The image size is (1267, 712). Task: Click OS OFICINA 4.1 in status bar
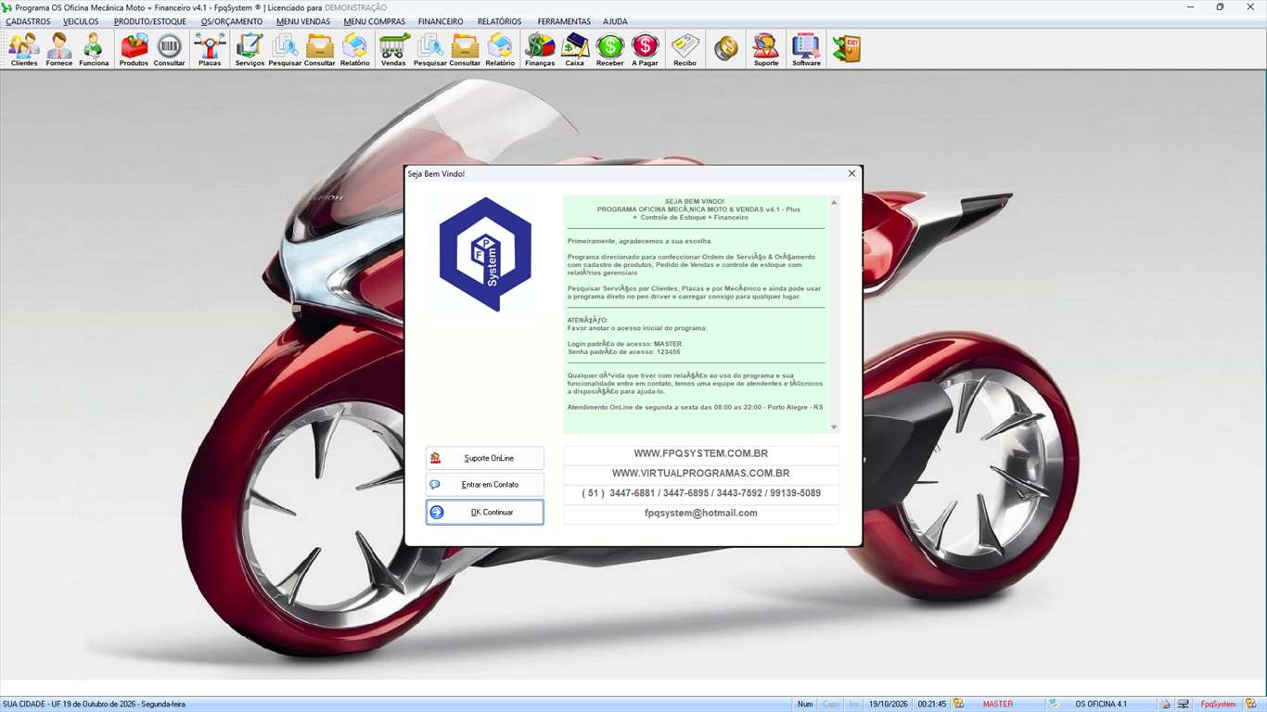1101,705
